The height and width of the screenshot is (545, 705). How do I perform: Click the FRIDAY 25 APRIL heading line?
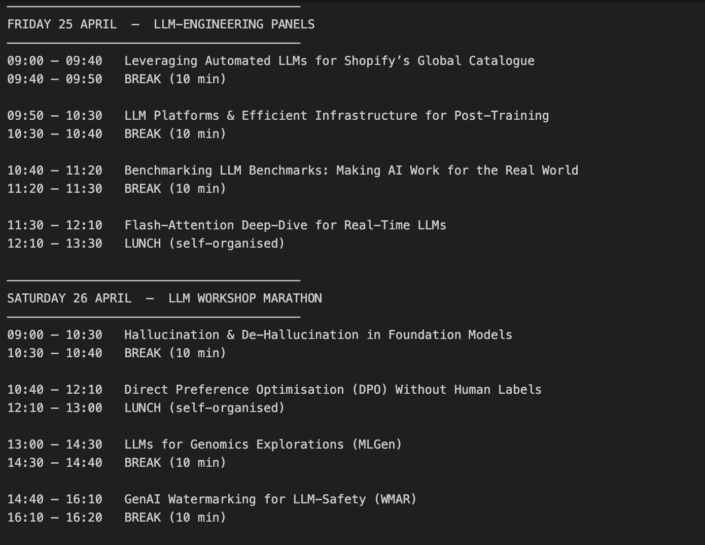(161, 24)
